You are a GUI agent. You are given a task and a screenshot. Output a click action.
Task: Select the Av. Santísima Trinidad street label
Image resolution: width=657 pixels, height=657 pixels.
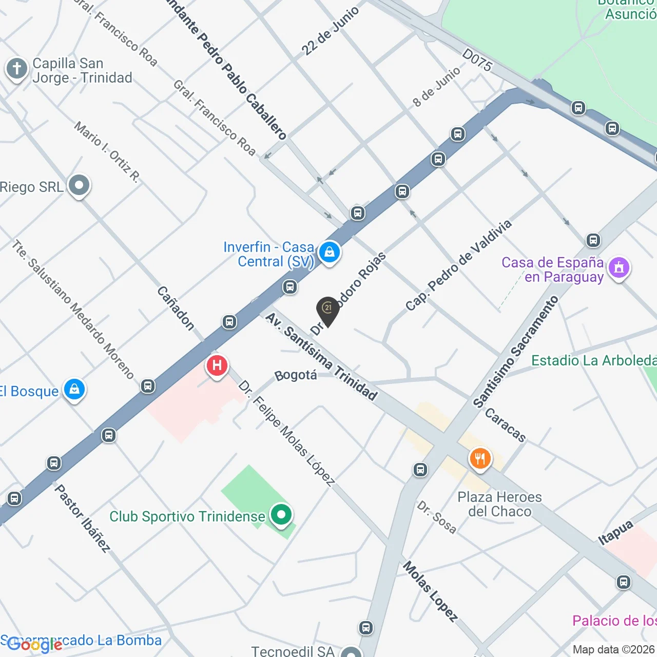322,357
